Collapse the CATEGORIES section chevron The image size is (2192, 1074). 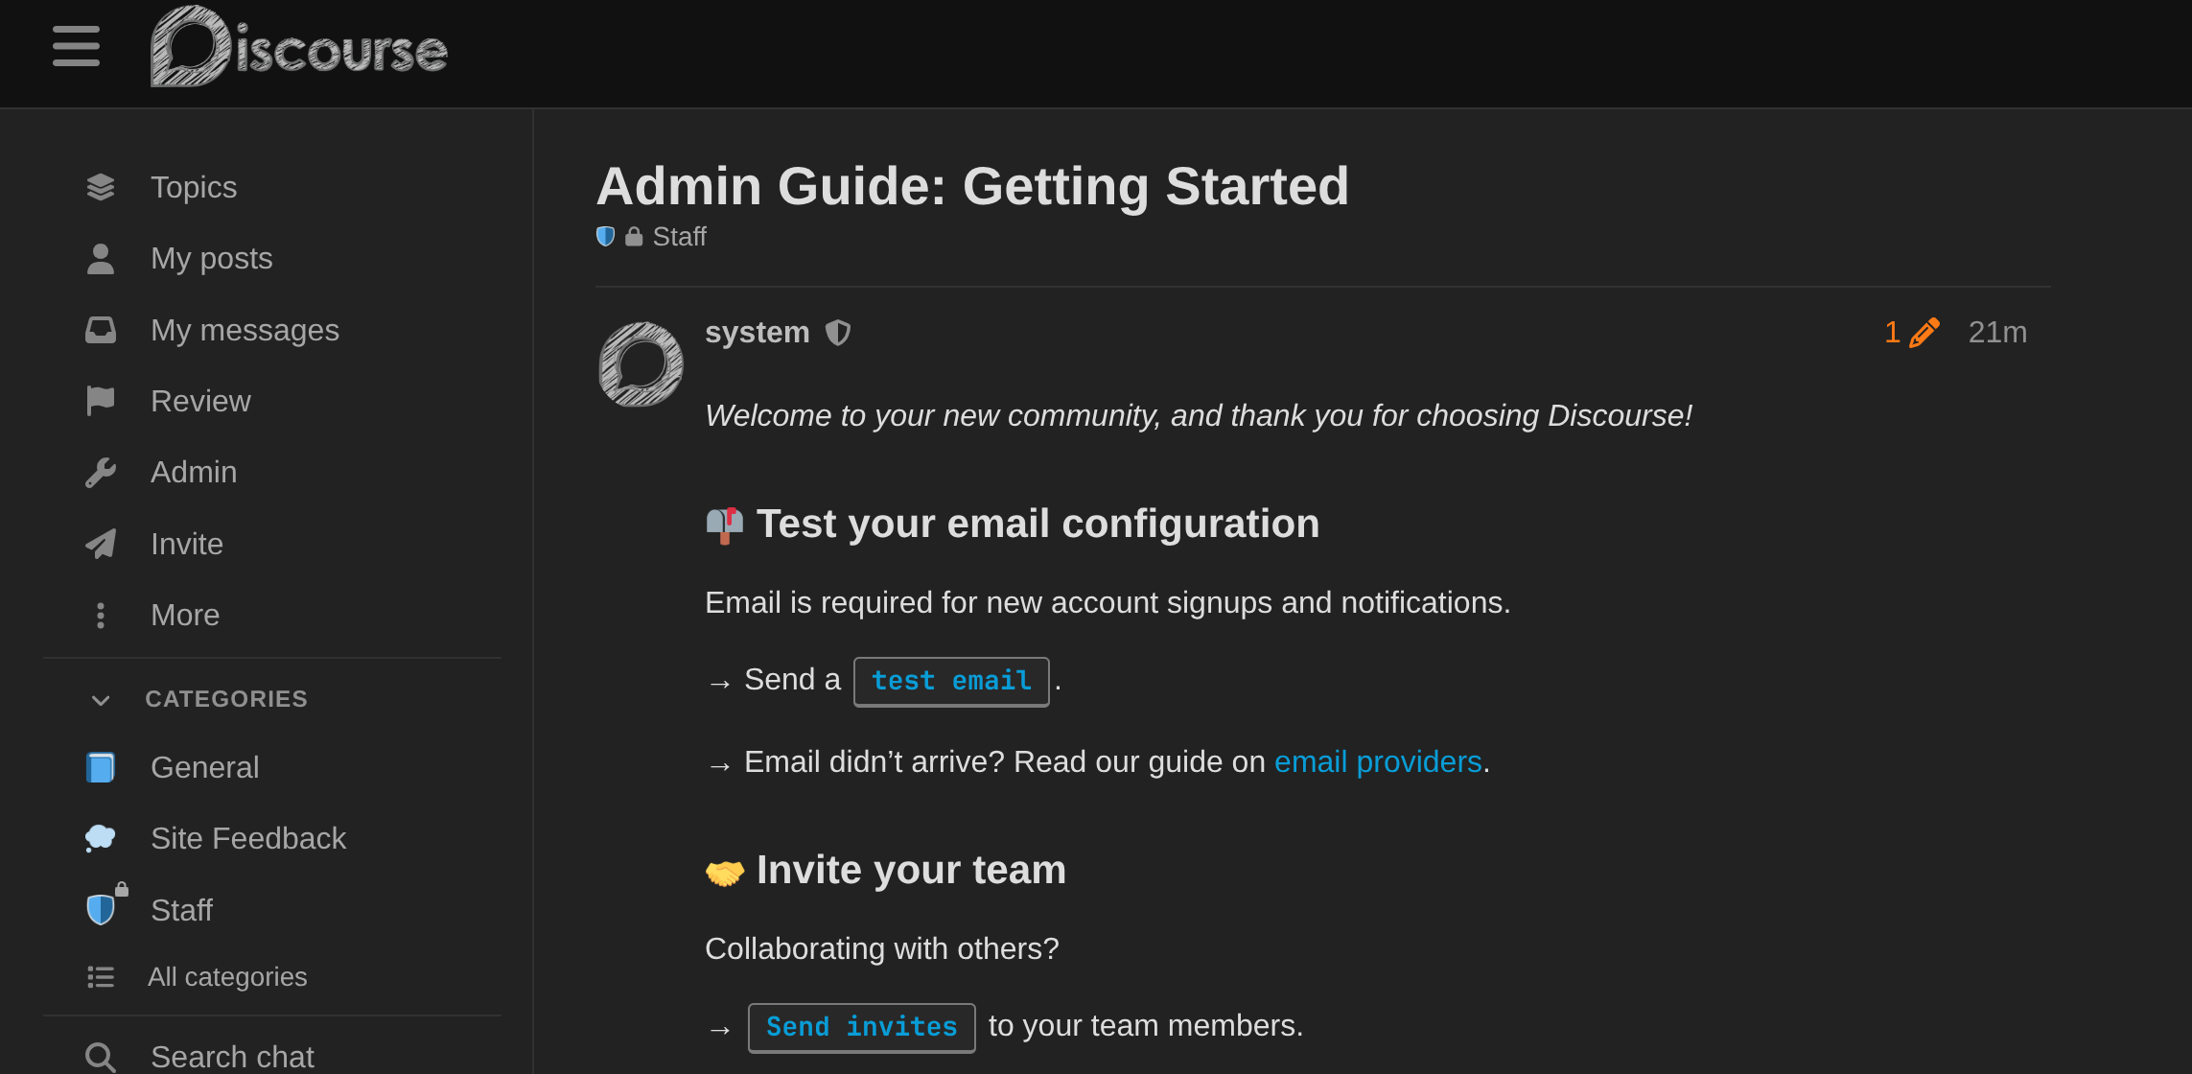pos(101,699)
